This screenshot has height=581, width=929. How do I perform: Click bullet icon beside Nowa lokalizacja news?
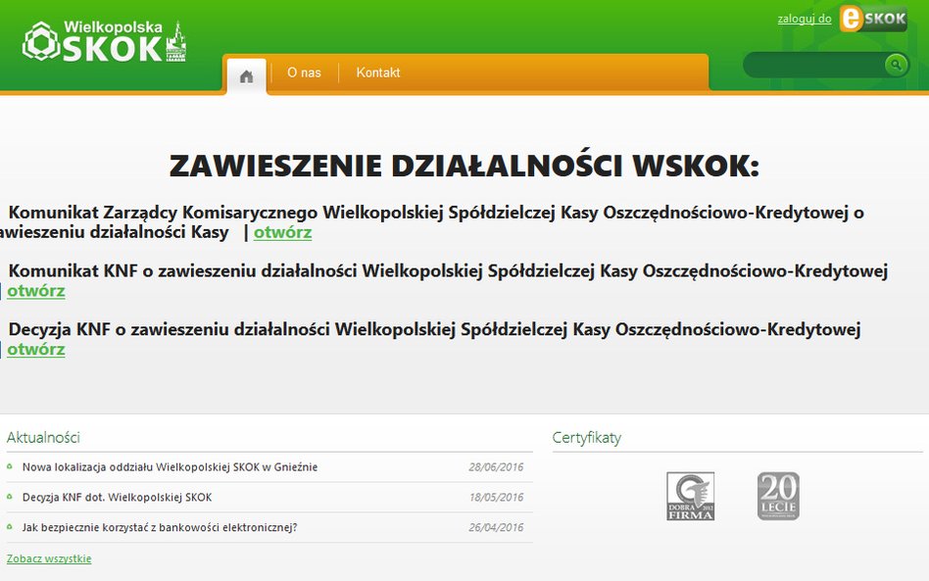(10, 466)
